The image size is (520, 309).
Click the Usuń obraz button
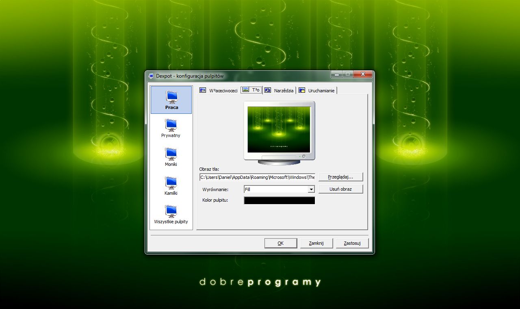pyautogui.click(x=340, y=189)
